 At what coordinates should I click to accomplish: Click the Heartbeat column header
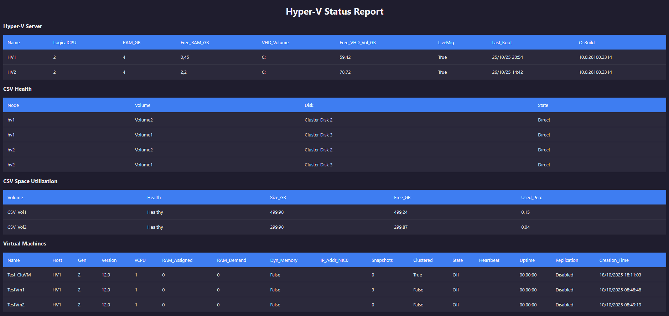coord(489,260)
